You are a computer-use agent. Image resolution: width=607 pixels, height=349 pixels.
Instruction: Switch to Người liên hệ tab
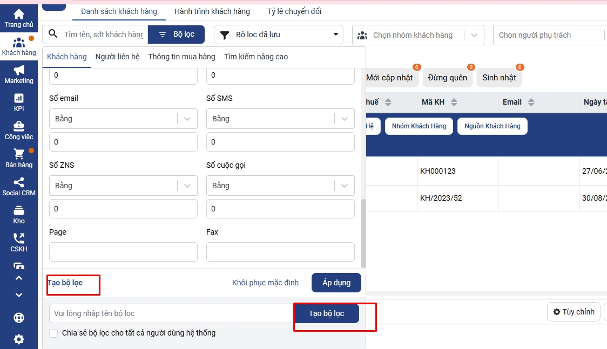[117, 57]
